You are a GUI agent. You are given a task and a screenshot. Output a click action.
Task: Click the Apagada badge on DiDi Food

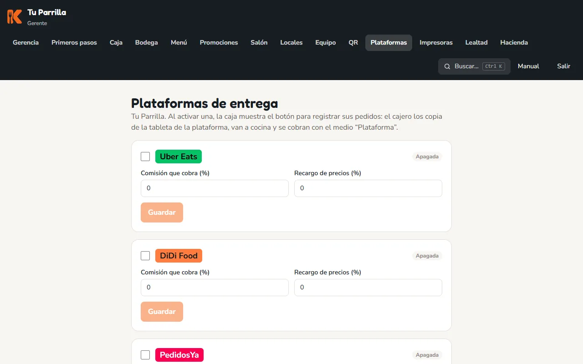coord(427,256)
